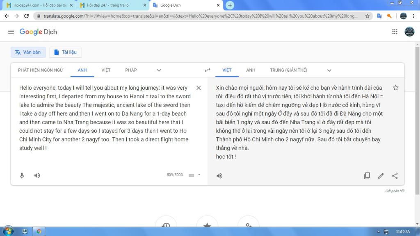Select VIỆT as the source language
Image resolution: width=420 pixels, height=236 pixels.
pyautogui.click(x=106, y=70)
